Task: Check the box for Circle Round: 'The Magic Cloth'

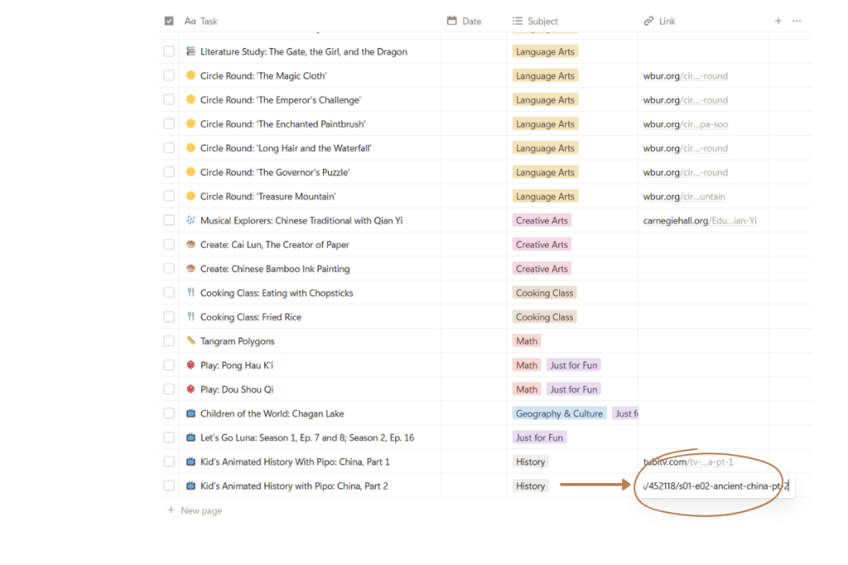Action: point(169,76)
